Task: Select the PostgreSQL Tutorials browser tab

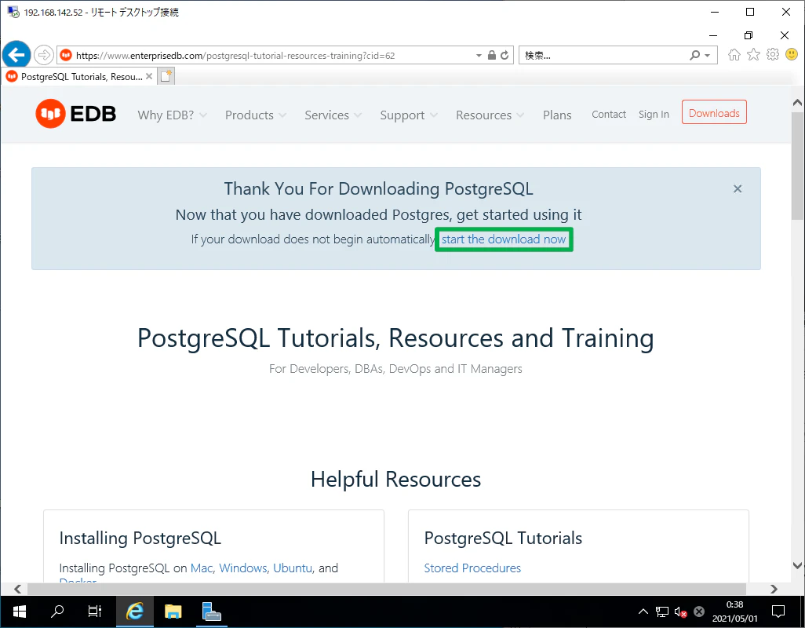Action: tap(78, 76)
